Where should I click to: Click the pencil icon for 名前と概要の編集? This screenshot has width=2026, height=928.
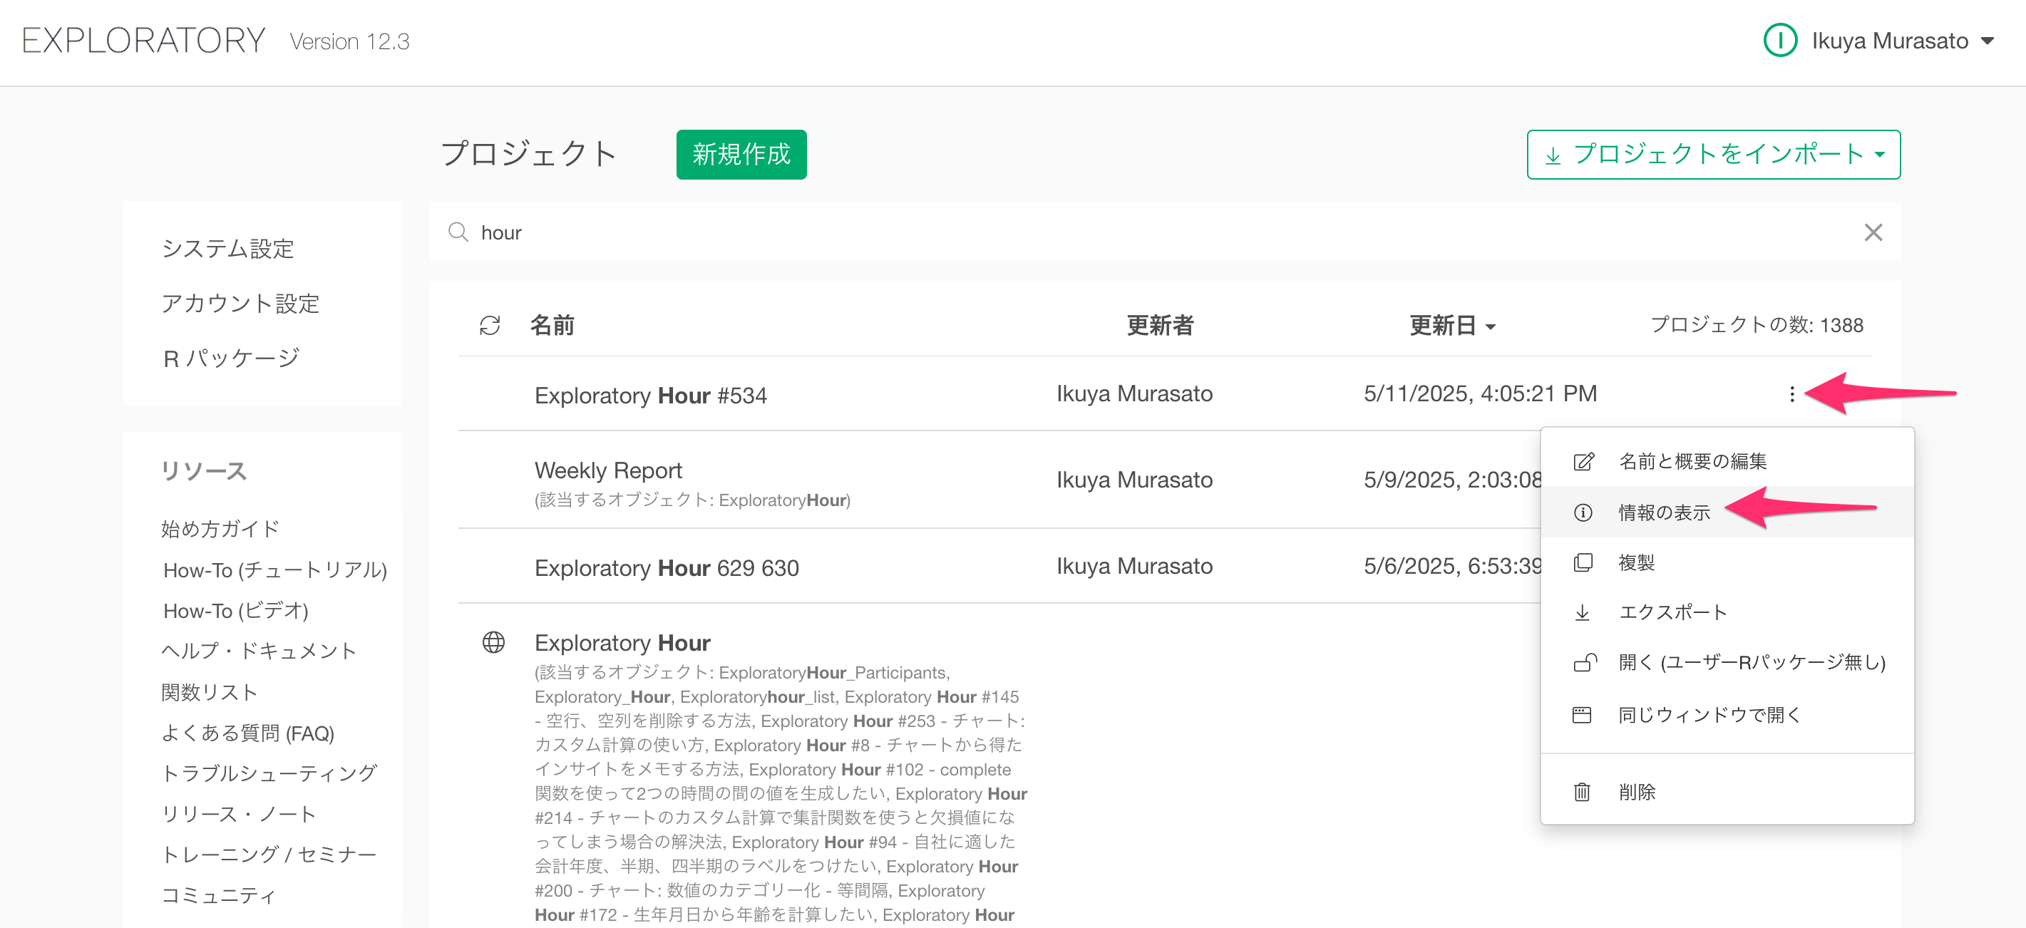1583,461
